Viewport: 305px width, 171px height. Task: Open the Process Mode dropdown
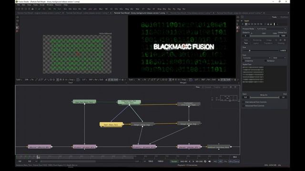[271, 28]
